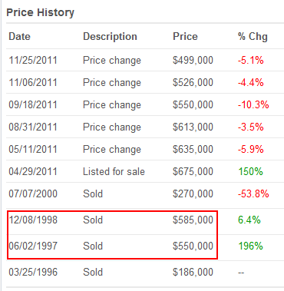Click the $585,000 sold price

coord(193,220)
